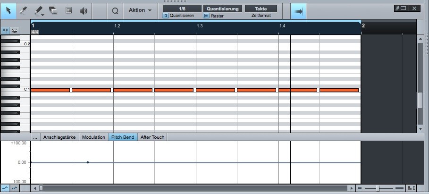Viewport: 429px width, 194px height.
Task: Click the vertical zoom icon
Action: [411, 188]
